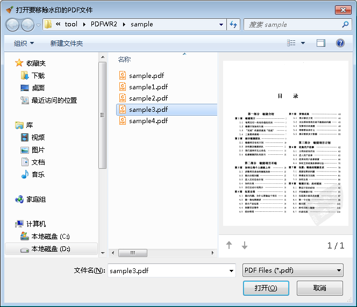The image size is (357, 307).
Task: Open the address bar history dropdown
Action: pyautogui.click(x=221, y=25)
